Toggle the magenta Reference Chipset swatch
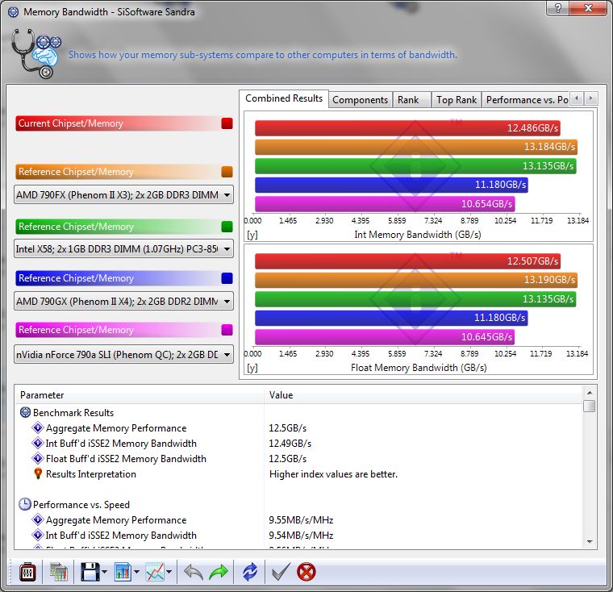The width and height of the screenshot is (613, 592). [x=227, y=330]
